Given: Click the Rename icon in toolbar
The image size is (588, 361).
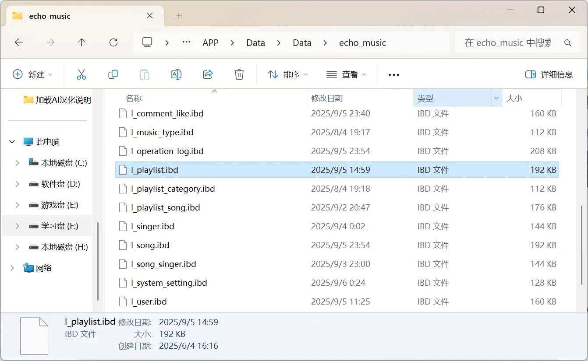Looking at the screenshot, I should pyautogui.click(x=176, y=74).
